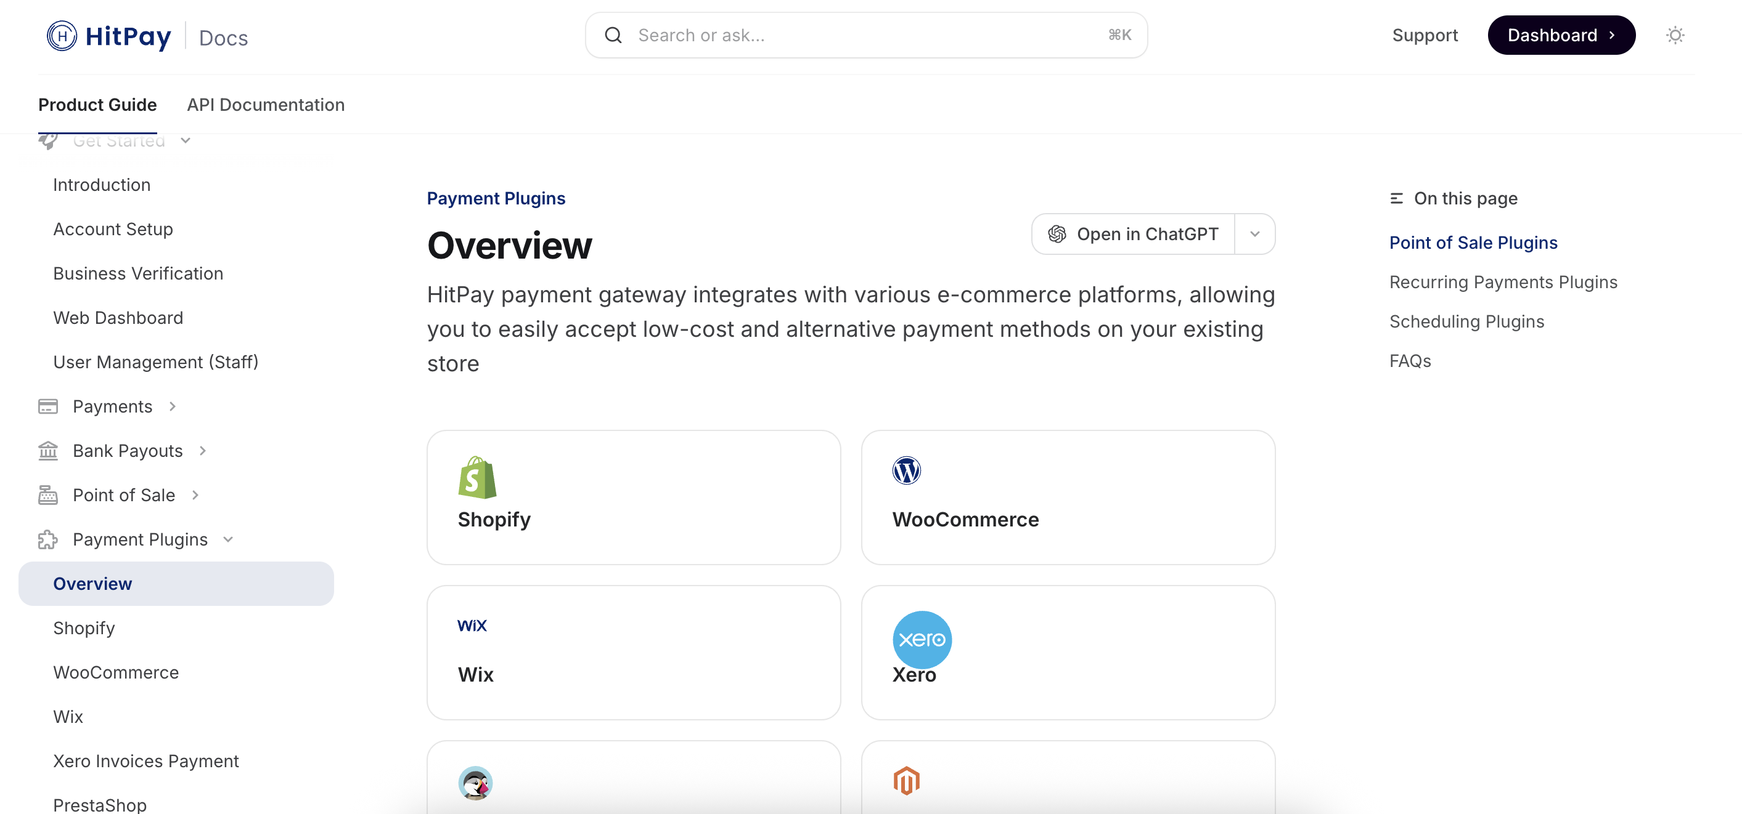This screenshot has height=814, width=1742.
Task: Click the PrestaShop penguin logo
Action: 475,783
